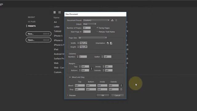Viewport: 197px width, 111px height.
Task: Click Bleed Inside field
Action: [x=103, y=85]
